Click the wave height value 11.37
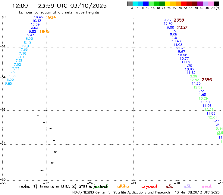The height and width of the screenshot is (195, 223). [215, 121]
